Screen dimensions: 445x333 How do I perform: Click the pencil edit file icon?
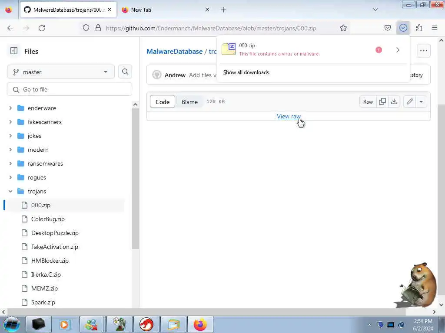[409, 101]
